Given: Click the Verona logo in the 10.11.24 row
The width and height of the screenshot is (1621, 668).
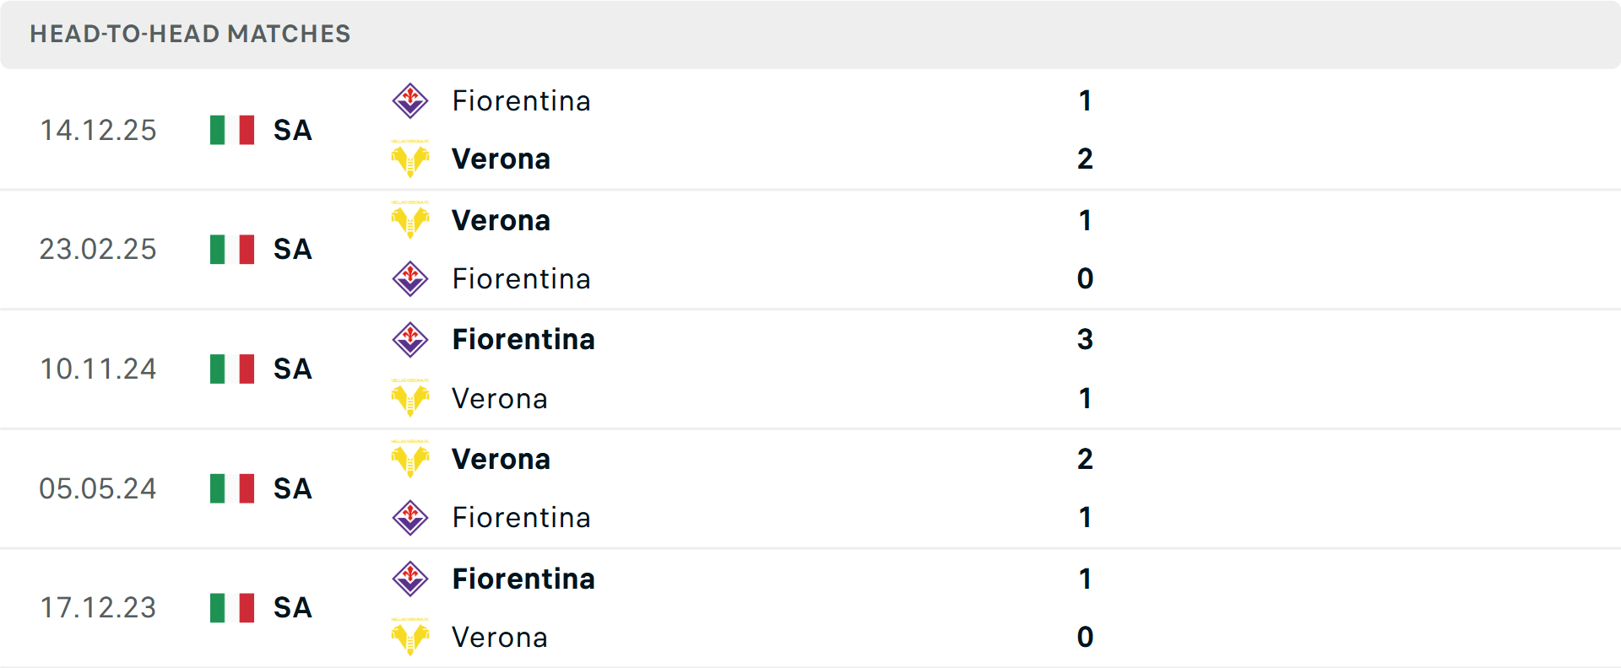Looking at the screenshot, I should click(x=410, y=399).
